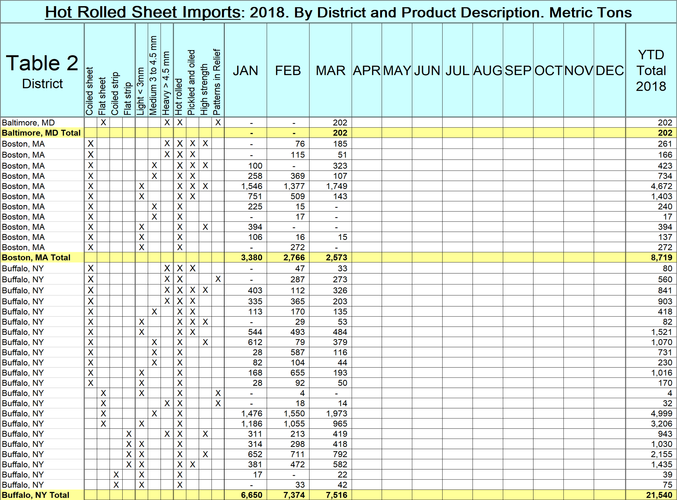
Task: Click Baltimore MAR value 202 cell
Action: (x=340, y=122)
